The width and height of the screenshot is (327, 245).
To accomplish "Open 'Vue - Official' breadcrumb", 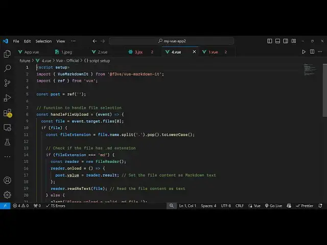I will 67,61.
